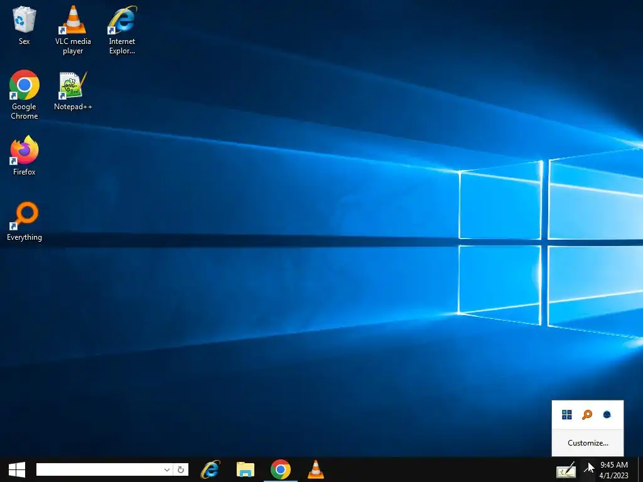The image size is (643, 482).
Task: Switch to Google Chrome on the taskbar
Action: pyautogui.click(x=281, y=469)
